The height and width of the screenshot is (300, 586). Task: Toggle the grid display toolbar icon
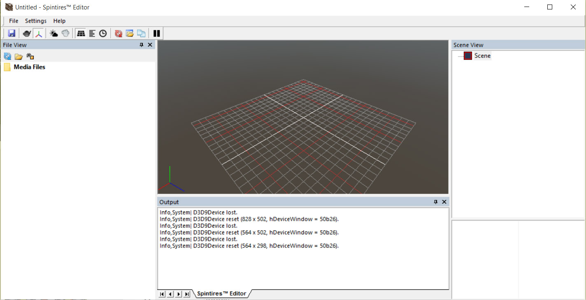click(81, 33)
